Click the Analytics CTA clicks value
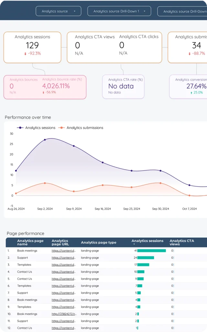 [x=122, y=45]
